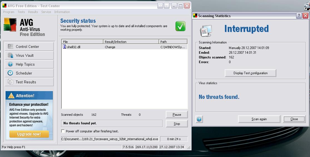Stop the scan
This screenshot has height=157, width=310.
[177, 124]
